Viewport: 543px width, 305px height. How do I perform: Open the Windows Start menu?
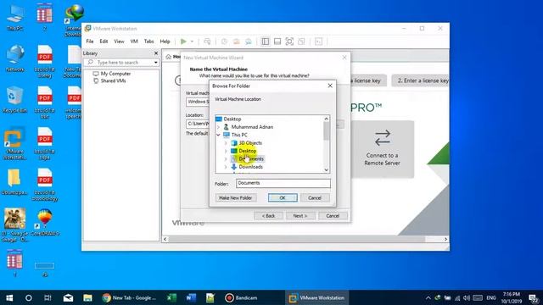9,297
